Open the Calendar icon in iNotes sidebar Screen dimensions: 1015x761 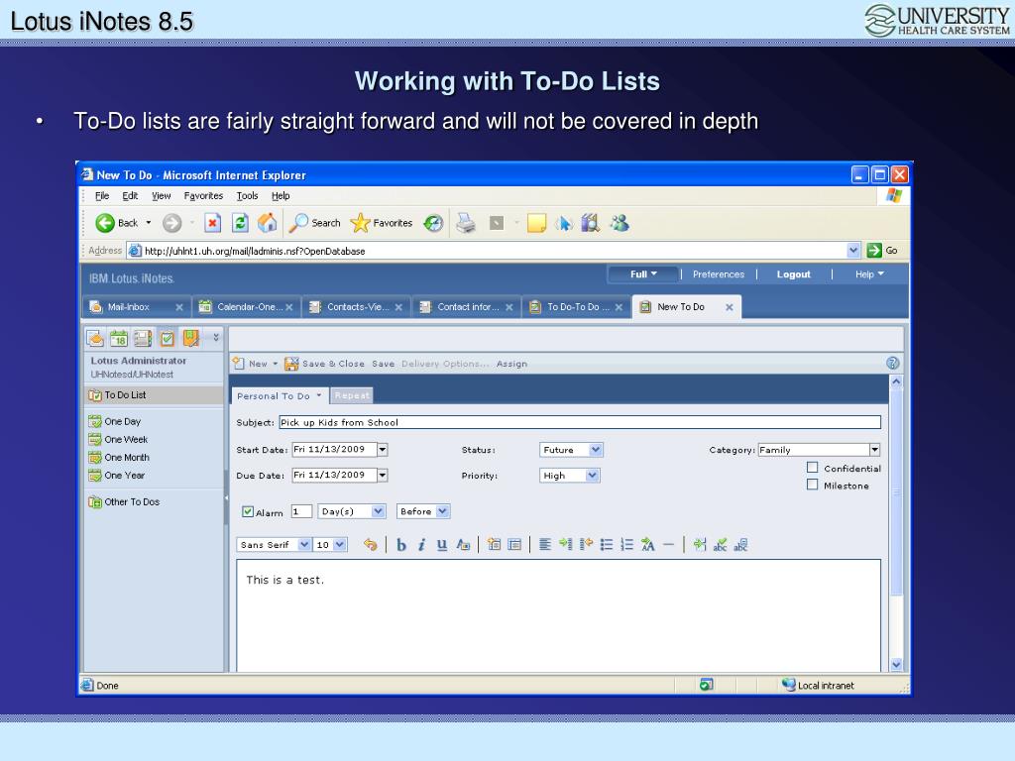(119, 338)
